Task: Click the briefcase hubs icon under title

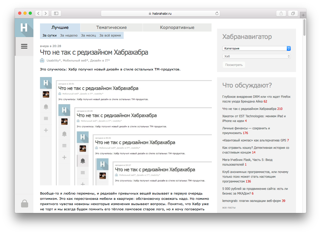Action: tap(42, 60)
